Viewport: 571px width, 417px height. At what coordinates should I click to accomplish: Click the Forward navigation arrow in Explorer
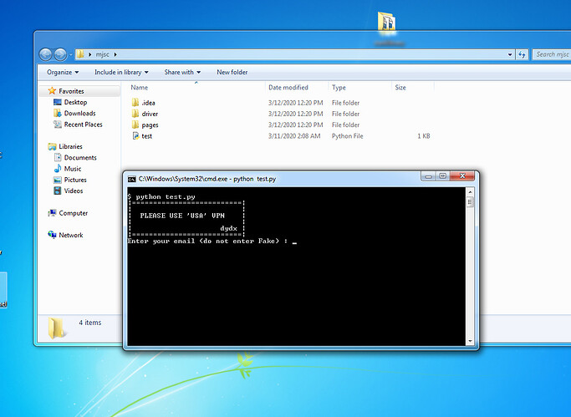[61, 54]
